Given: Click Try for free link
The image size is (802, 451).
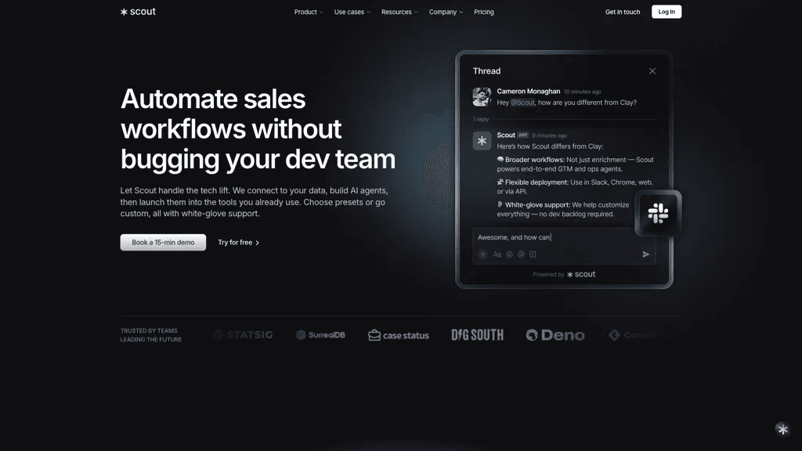Looking at the screenshot, I should (x=238, y=243).
